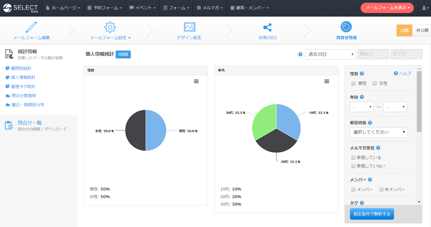Viewport: 431px width, 227px height.
Task: Enable the 受信している checkbox
Action: coord(354,158)
